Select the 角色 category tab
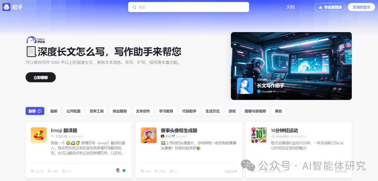The height and width of the screenshot is (181, 378). 279,111
